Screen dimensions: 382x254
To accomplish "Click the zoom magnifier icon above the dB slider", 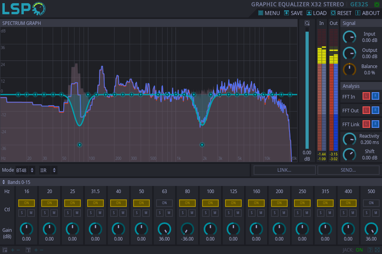I will tap(307, 23).
